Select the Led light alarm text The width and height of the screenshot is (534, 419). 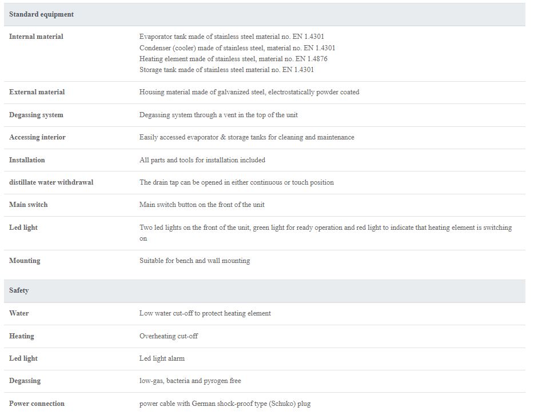pos(162,358)
